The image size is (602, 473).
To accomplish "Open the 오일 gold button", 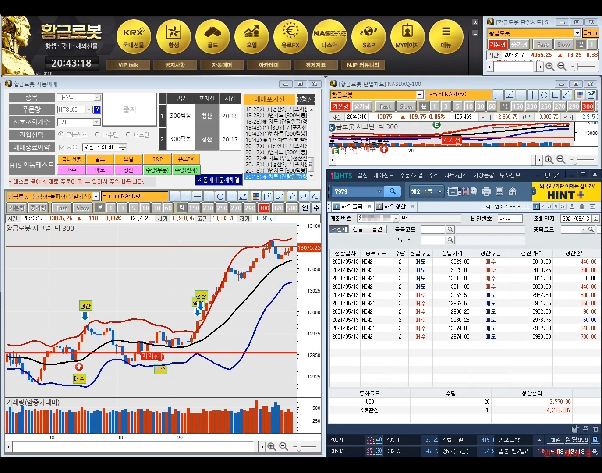I will click(251, 36).
